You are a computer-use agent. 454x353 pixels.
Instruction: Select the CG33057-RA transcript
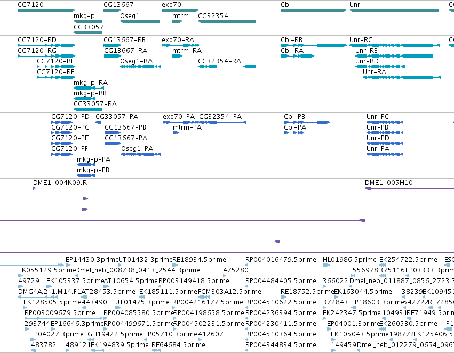point(87,109)
